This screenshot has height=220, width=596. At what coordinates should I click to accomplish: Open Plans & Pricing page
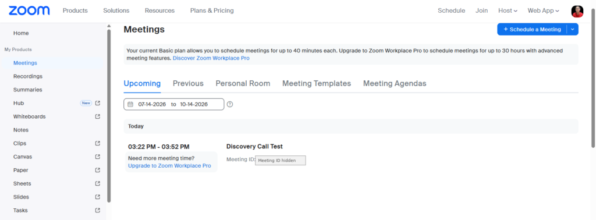point(212,10)
